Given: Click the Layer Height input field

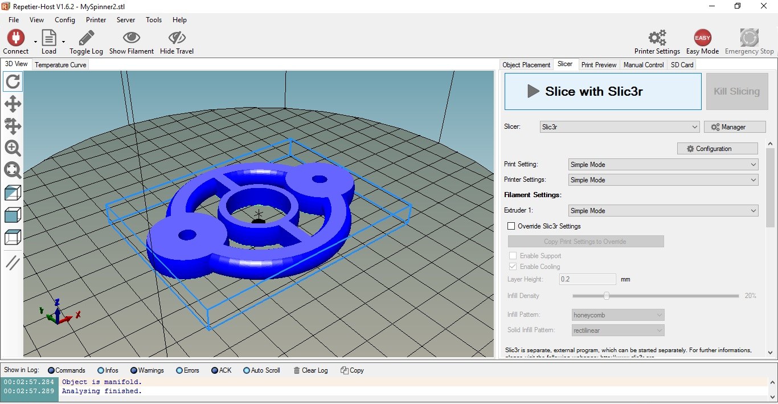Looking at the screenshot, I should (x=587, y=280).
